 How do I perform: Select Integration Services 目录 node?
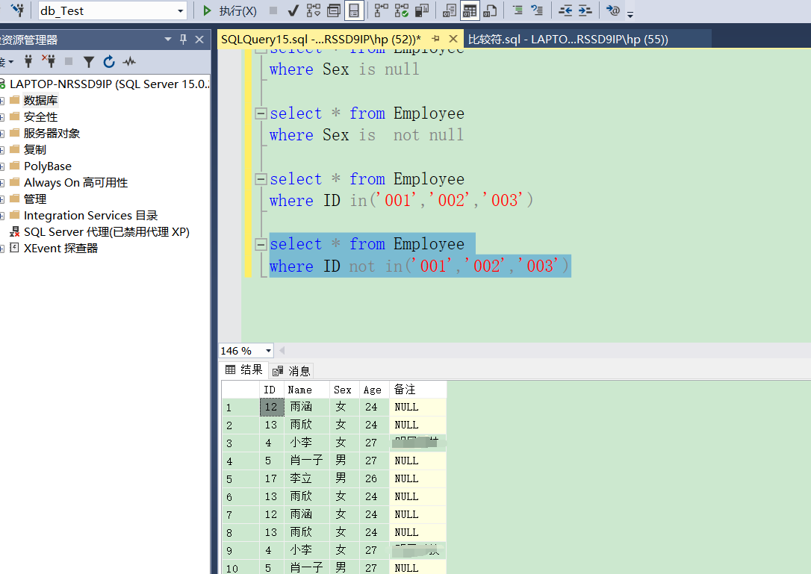point(90,216)
